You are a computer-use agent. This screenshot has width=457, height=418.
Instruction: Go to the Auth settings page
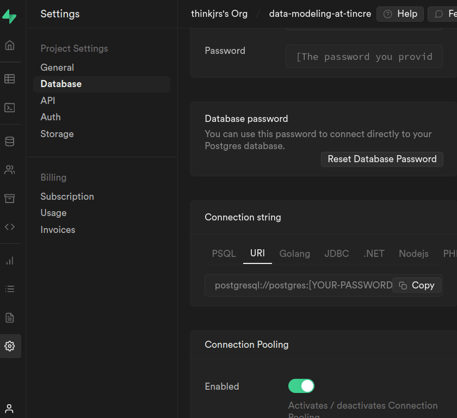(50, 116)
